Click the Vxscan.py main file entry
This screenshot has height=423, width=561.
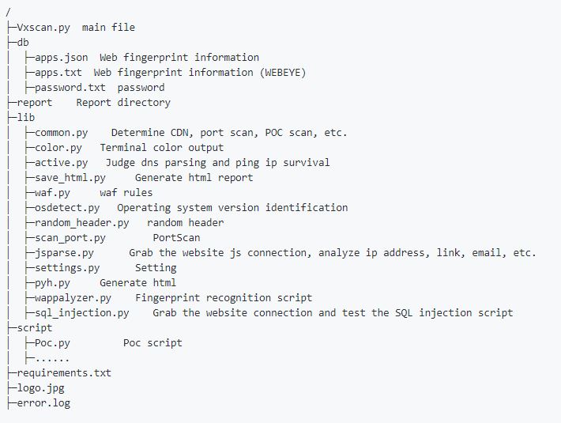pos(43,28)
